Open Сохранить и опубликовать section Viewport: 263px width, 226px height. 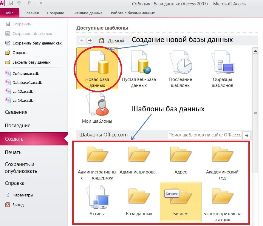tap(21, 167)
